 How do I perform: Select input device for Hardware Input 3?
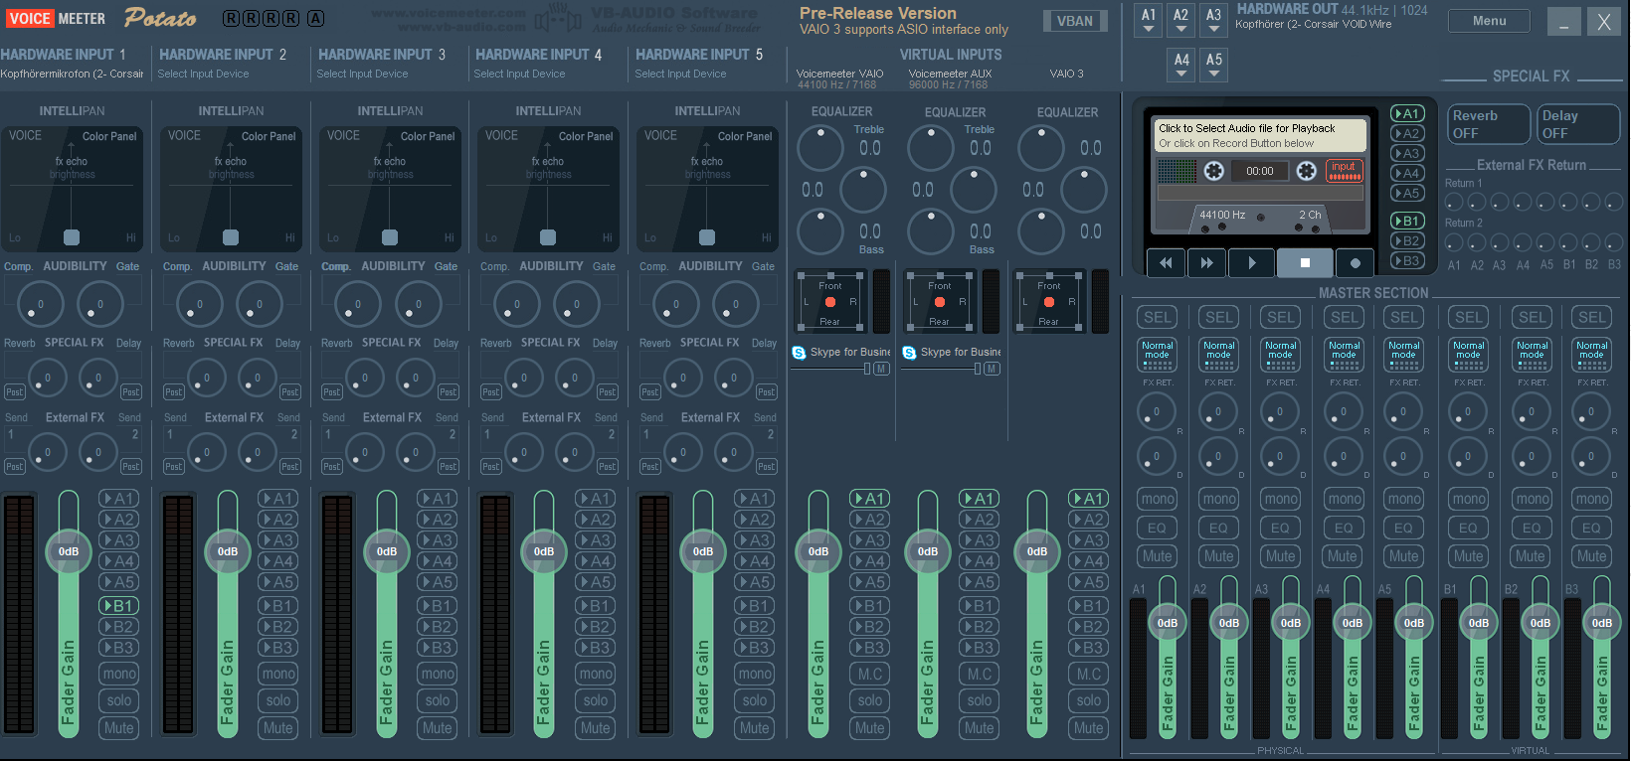click(x=362, y=74)
